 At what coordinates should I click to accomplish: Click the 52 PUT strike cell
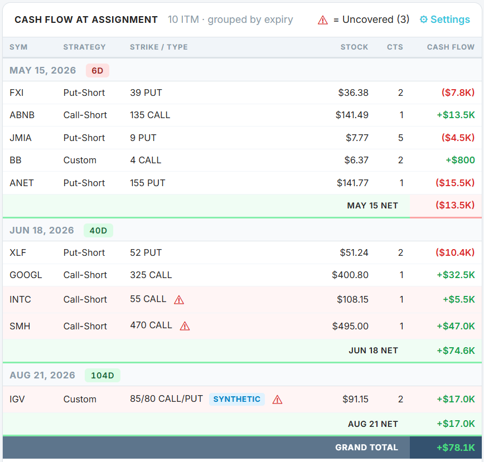tap(146, 252)
